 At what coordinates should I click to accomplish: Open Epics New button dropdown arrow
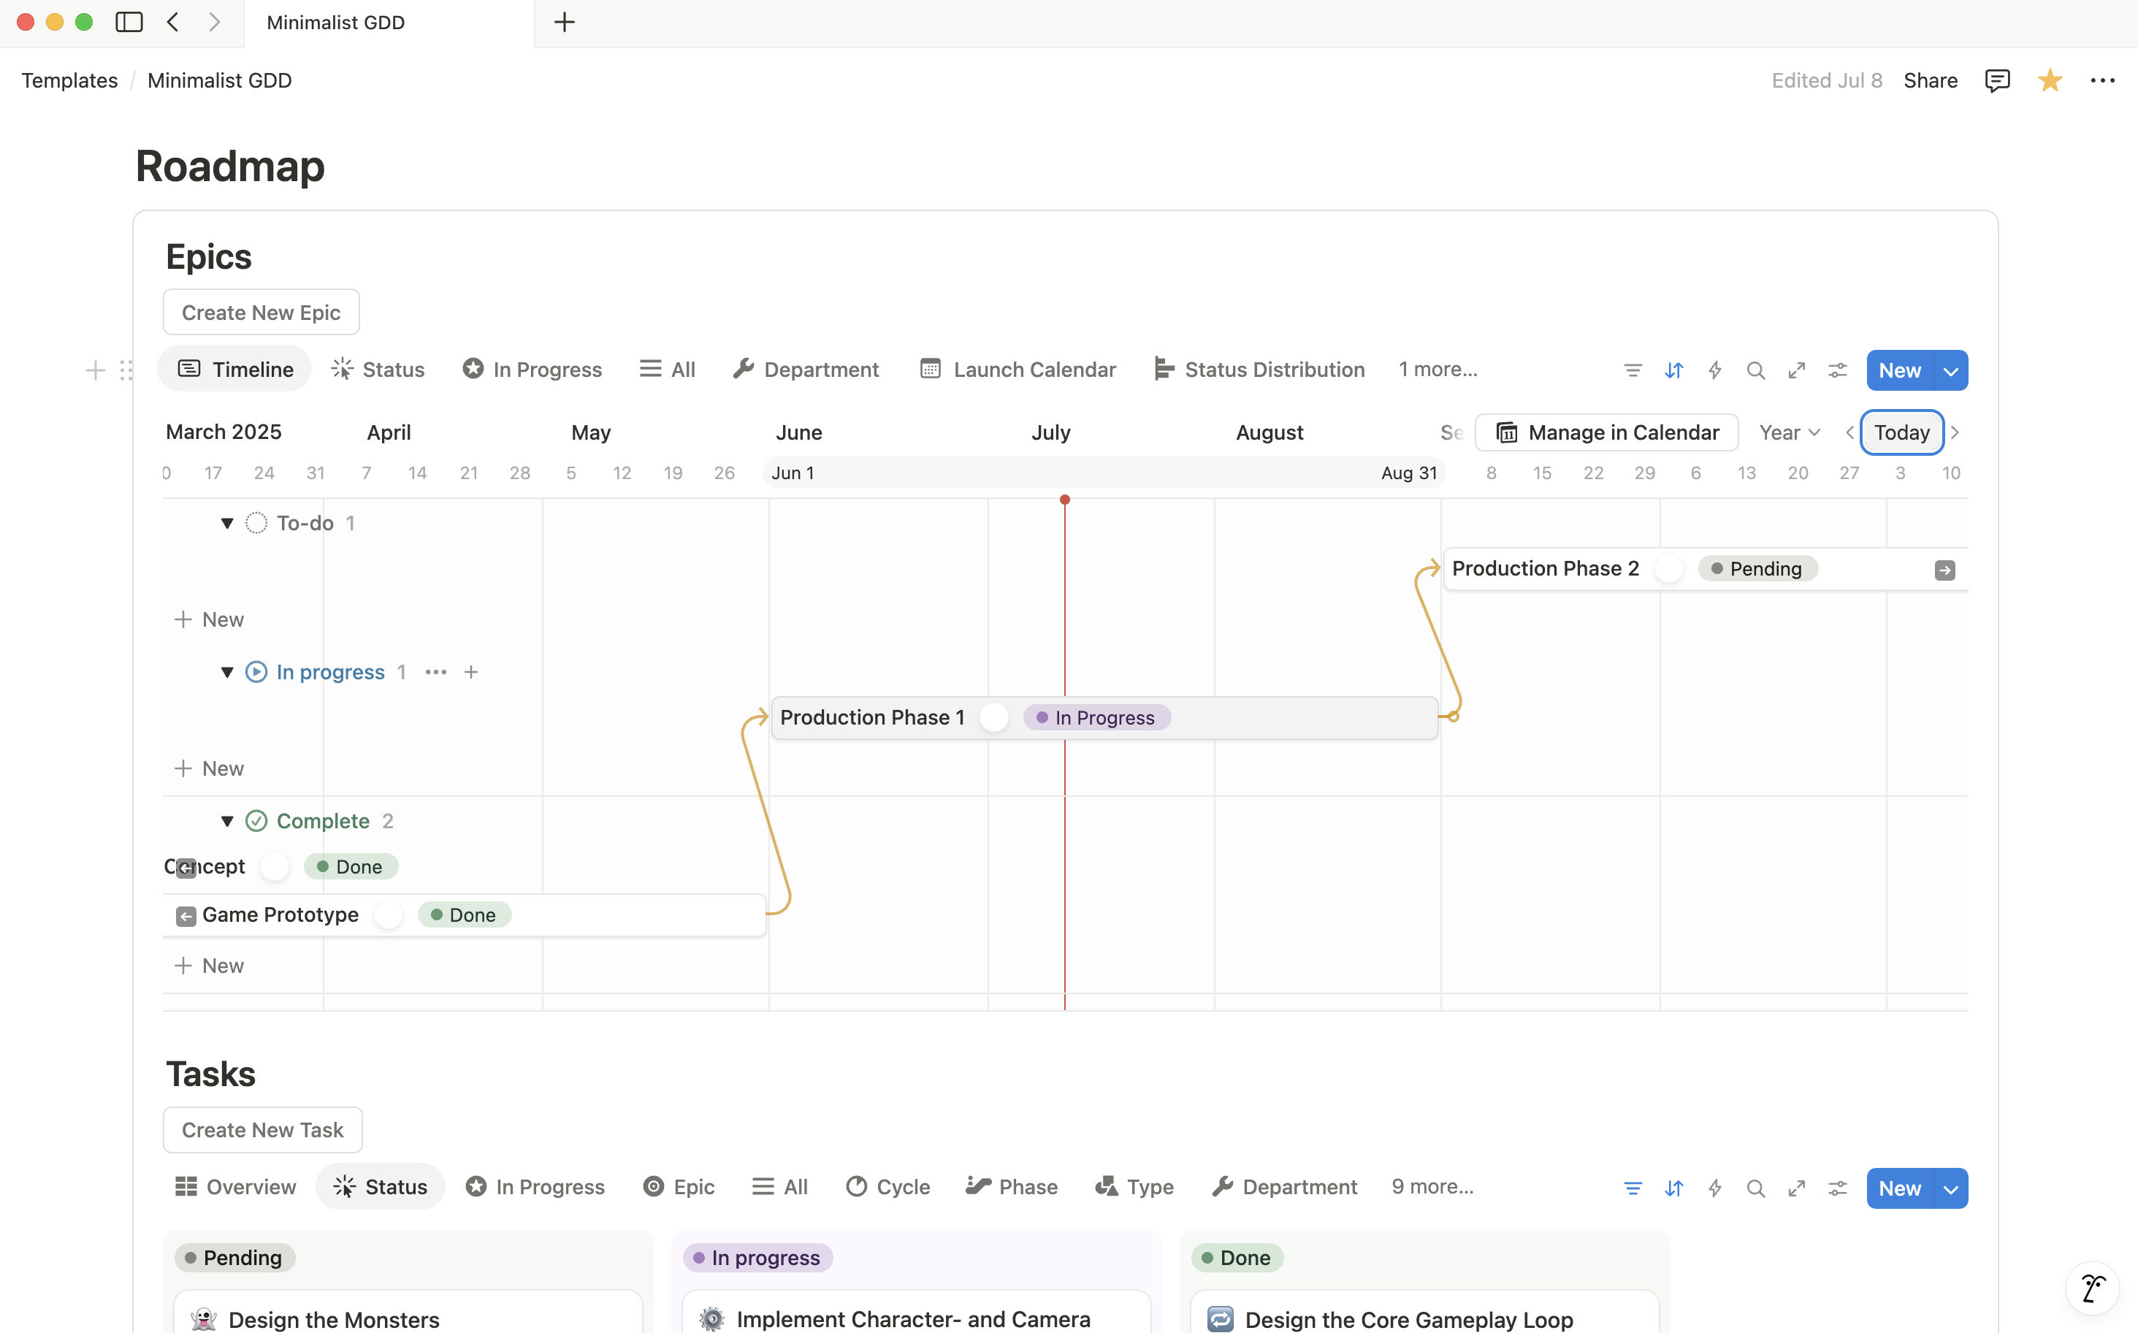[1951, 371]
